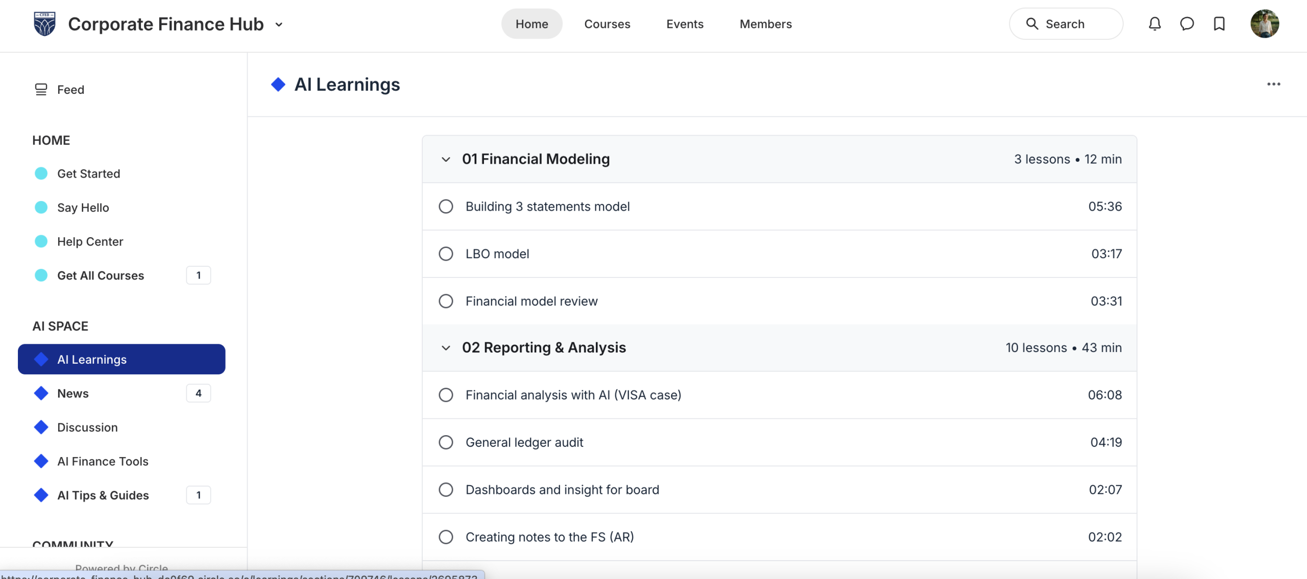The image size is (1307, 579).
Task: Toggle the General ledger audit completion circle
Action: click(x=446, y=442)
